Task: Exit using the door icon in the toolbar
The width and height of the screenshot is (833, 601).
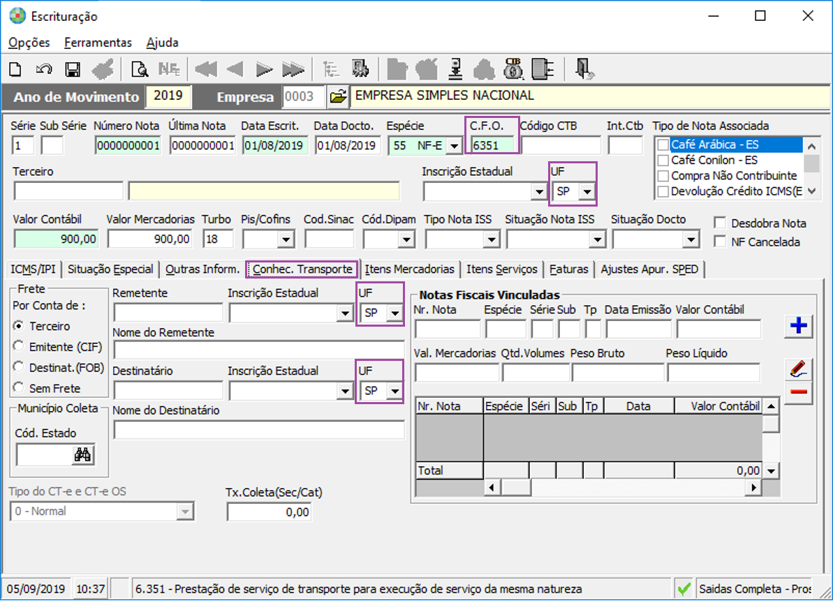Action: [x=584, y=70]
